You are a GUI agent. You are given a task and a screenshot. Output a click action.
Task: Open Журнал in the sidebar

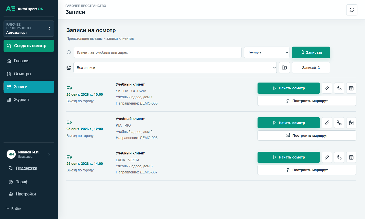[29, 100]
